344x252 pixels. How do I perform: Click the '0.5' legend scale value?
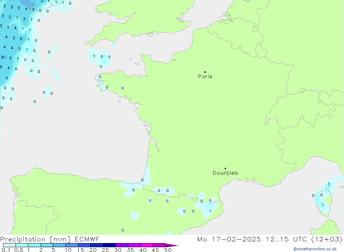[x=19, y=250]
